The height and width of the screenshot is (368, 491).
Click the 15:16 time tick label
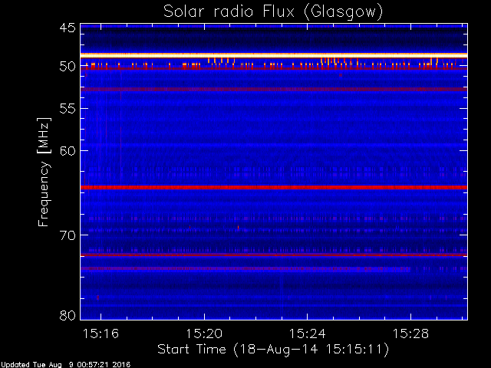point(101,333)
